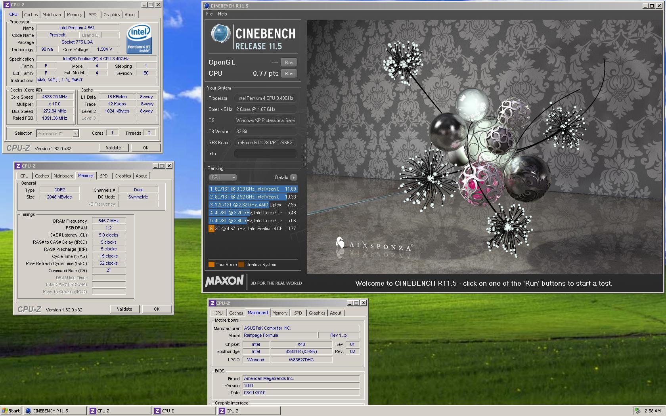
Task: Click the Core Speed value 4638.29 MHz
Action: point(55,97)
